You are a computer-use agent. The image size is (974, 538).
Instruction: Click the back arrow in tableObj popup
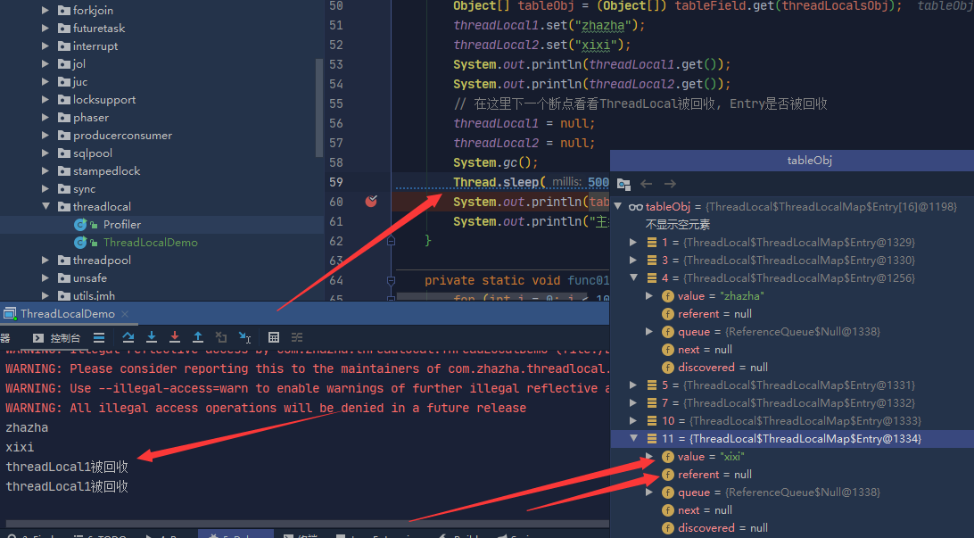646,184
